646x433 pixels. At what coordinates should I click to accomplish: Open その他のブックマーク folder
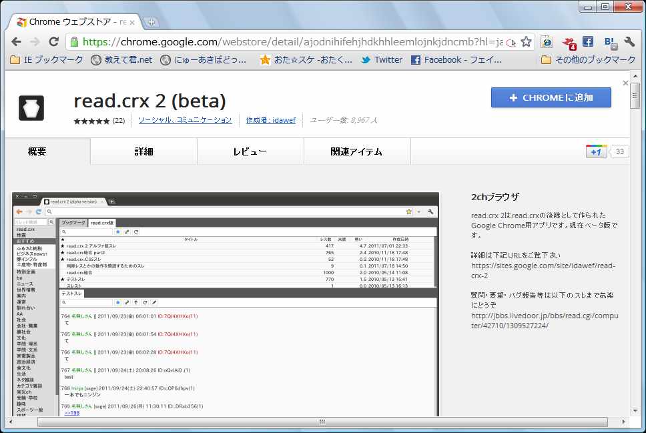point(589,60)
